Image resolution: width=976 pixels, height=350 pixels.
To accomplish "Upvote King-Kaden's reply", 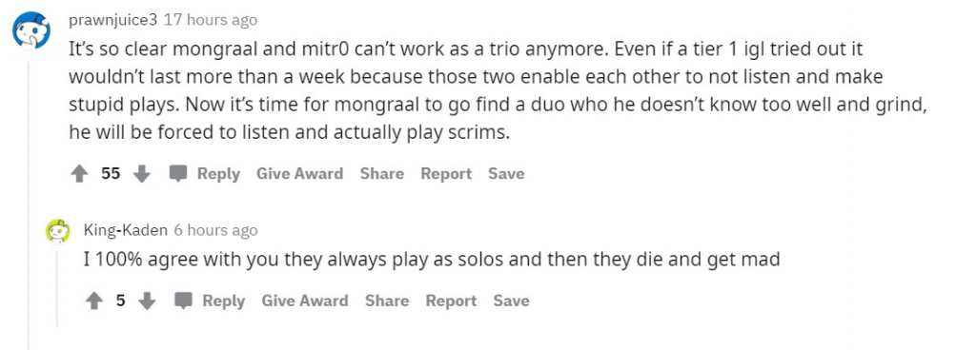I will 94,301.
